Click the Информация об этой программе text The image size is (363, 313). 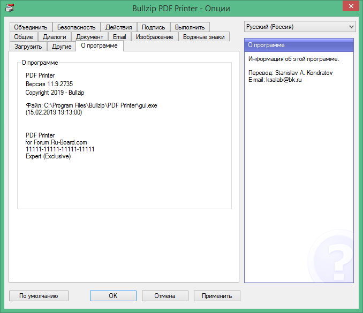294,59
